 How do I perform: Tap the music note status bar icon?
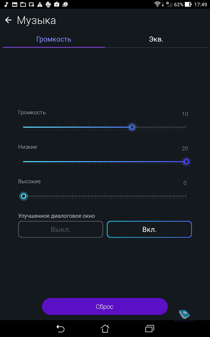coord(6,4)
